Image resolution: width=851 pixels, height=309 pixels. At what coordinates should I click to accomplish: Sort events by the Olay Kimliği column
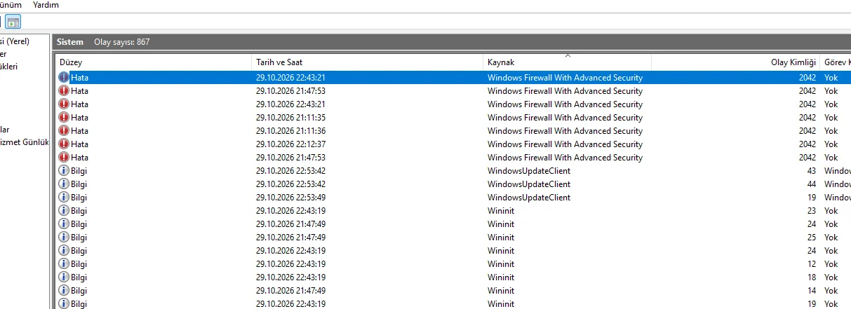point(736,62)
